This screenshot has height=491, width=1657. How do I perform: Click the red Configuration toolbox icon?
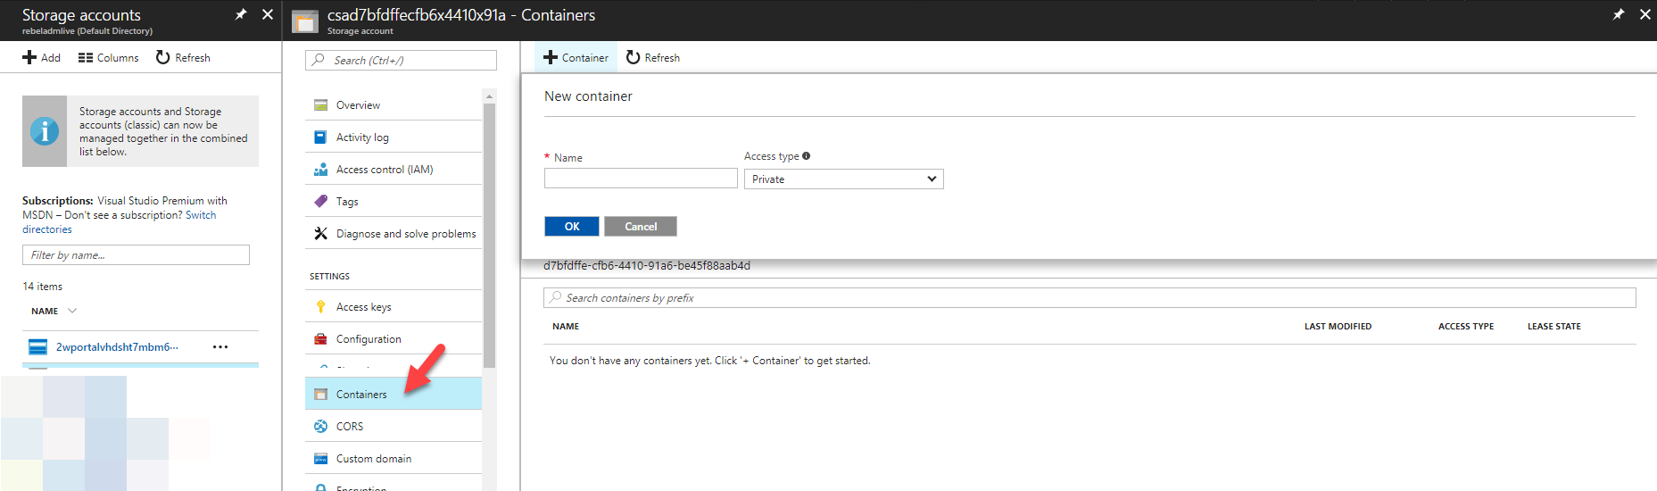(320, 339)
